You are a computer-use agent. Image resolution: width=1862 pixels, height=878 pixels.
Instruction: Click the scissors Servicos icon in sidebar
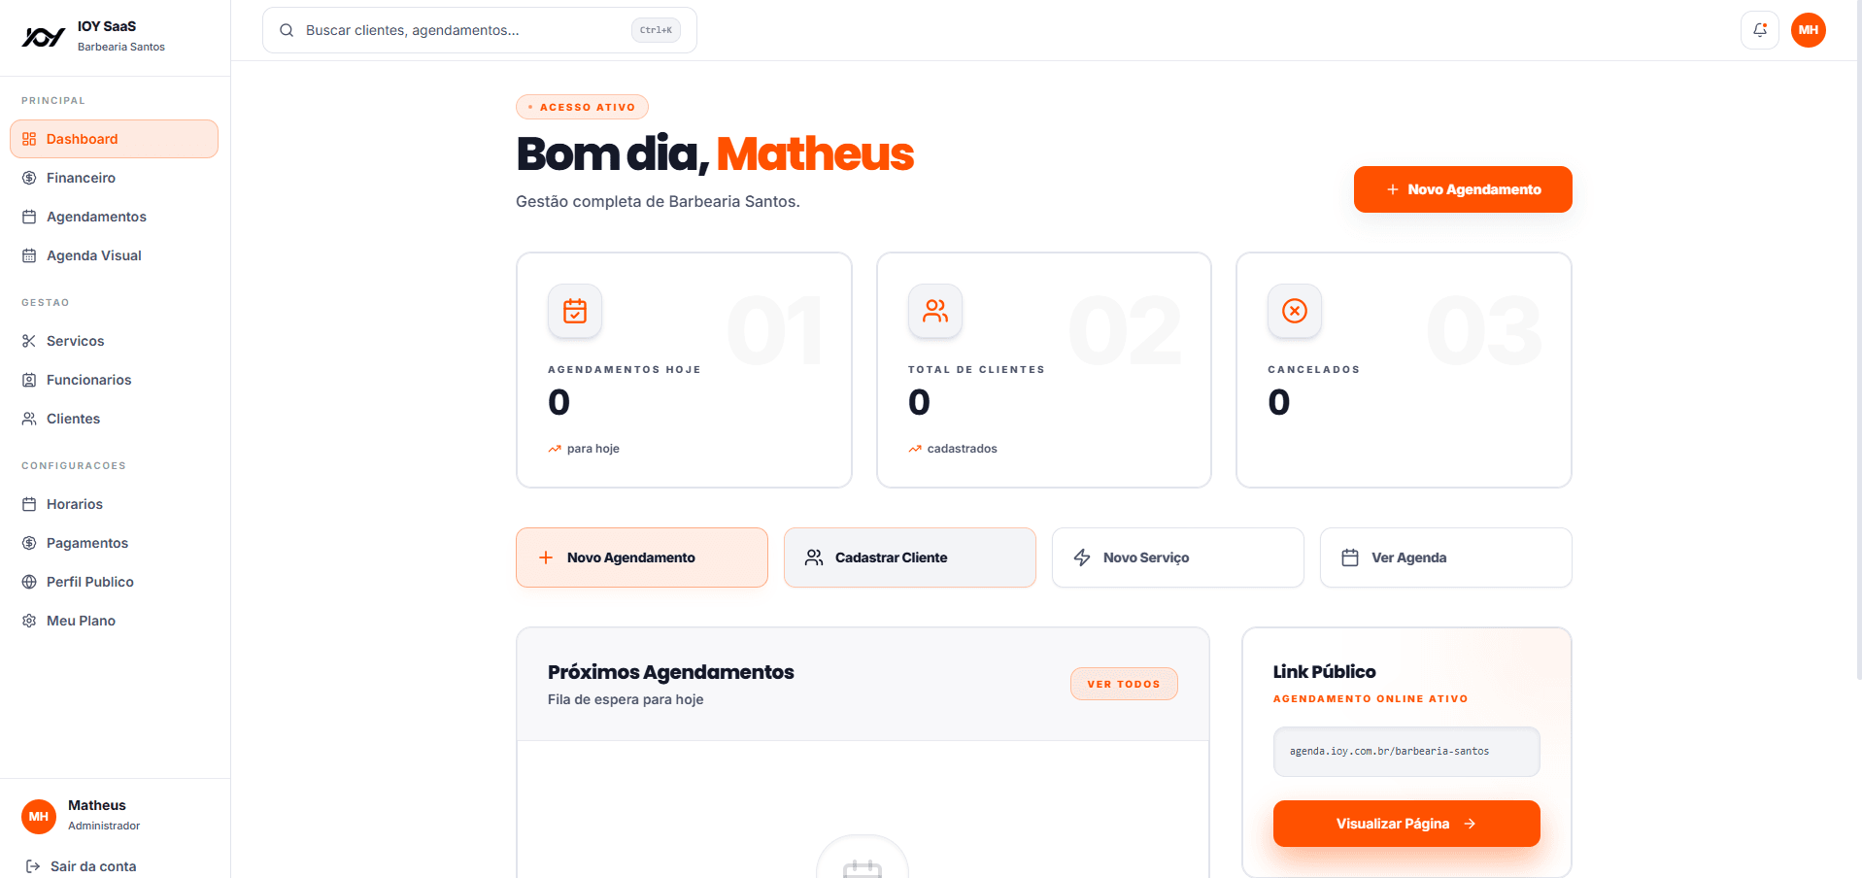pyautogui.click(x=29, y=341)
